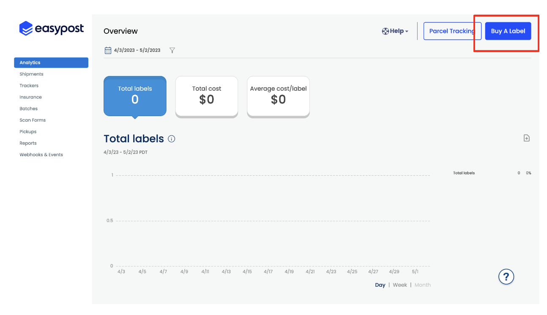Image resolution: width=547 pixels, height=315 pixels.
Task: Download the chart data file icon
Action: [526, 138]
